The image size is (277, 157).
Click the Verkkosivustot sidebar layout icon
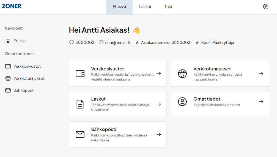coord(8,66)
